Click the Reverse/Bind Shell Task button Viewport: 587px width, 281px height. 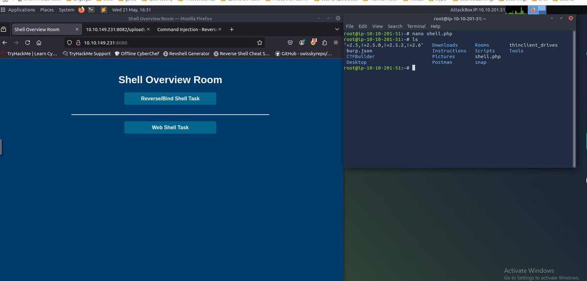click(x=170, y=98)
